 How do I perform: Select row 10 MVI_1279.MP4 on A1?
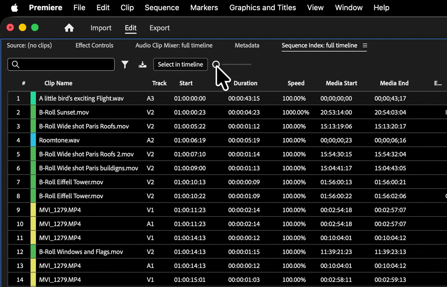(x=227, y=224)
